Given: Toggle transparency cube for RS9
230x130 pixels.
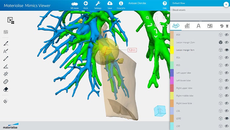Looking at the screenshot, I should 221,35.
